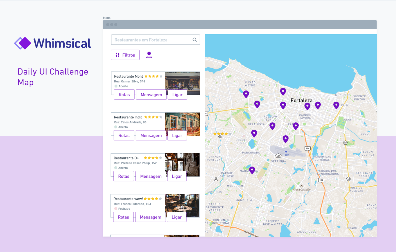Click the Whimsical diamond logo
Viewport: 396px width, 252px height.
(22, 43)
